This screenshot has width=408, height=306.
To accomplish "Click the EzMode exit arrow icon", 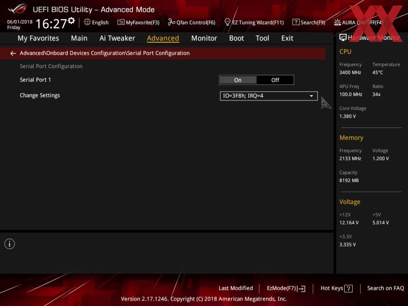I will pyautogui.click(x=301, y=289).
